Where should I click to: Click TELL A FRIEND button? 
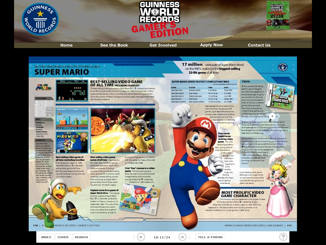[x=210, y=237]
